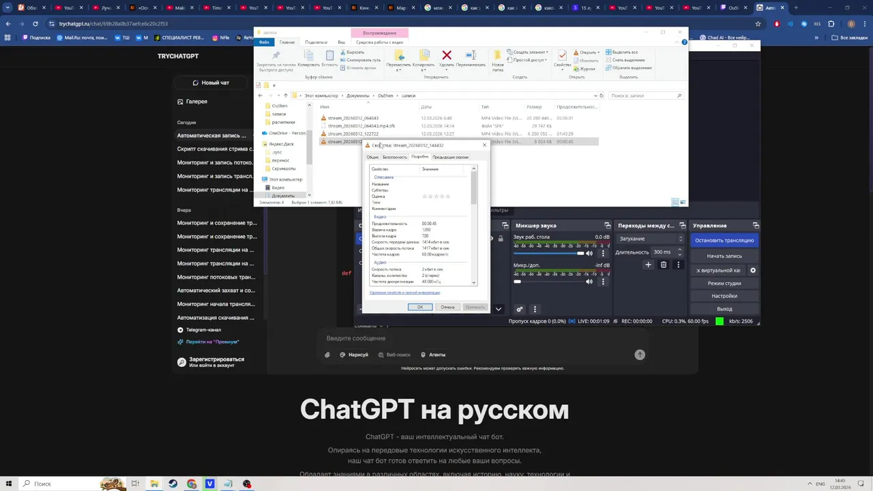873x491 pixels.
Task: Undock the Controls panel icon in OBS
Action: click(756, 225)
